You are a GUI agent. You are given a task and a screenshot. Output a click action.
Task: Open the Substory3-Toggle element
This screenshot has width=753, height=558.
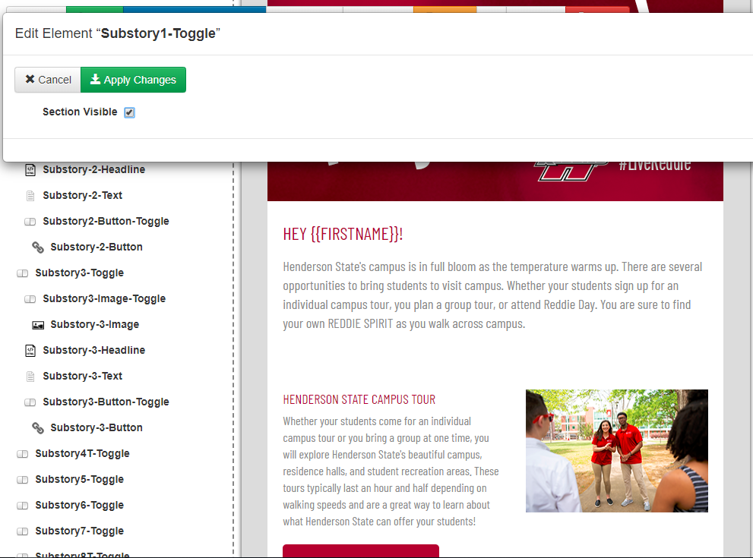pyautogui.click(x=79, y=273)
